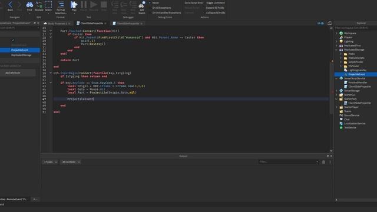
Task: Select Lighting in Explorer
Action: pos(348,41)
